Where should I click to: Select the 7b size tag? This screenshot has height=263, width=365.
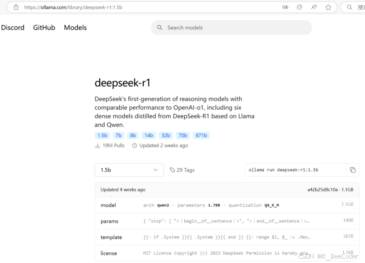pyautogui.click(x=118, y=135)
